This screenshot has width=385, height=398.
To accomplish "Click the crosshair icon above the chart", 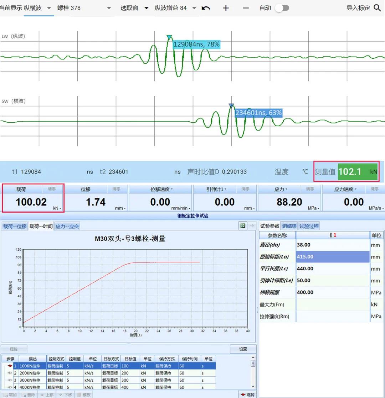I will 252,225.
